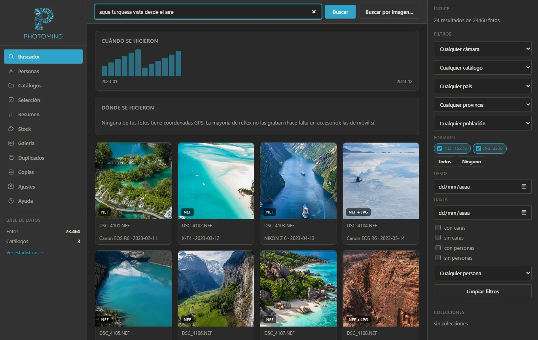Click the Duplicados copy icon
Image resolution: width=538 pixels, height=340 pixels.
pos(11,158)
